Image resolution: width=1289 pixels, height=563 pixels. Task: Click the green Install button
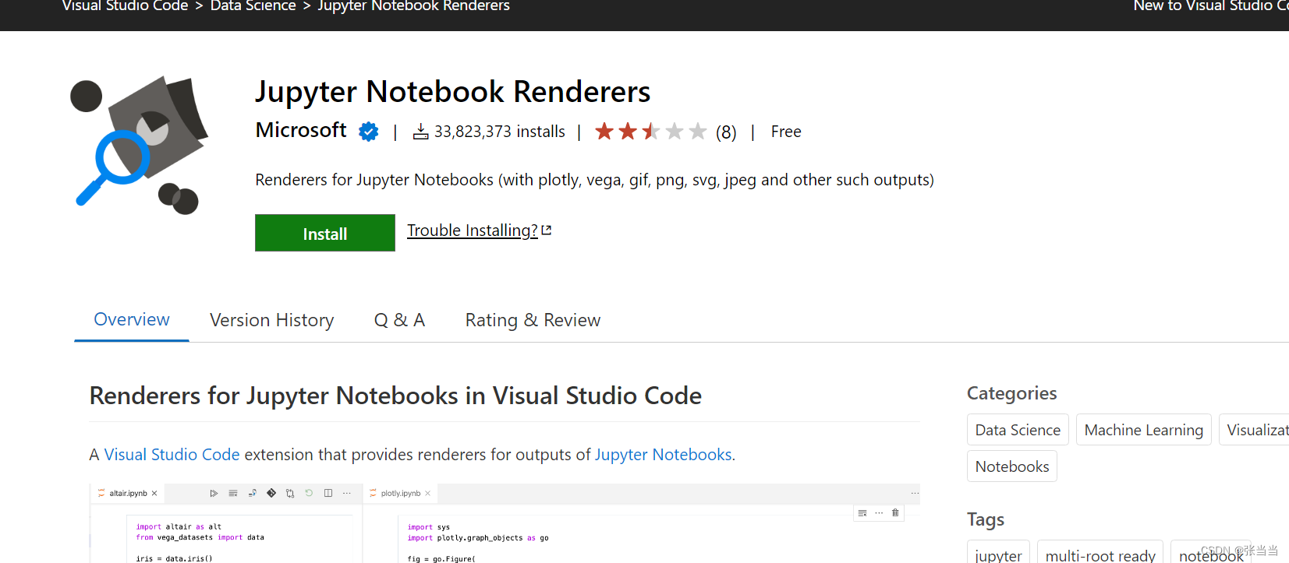click(x=325, y=233)
